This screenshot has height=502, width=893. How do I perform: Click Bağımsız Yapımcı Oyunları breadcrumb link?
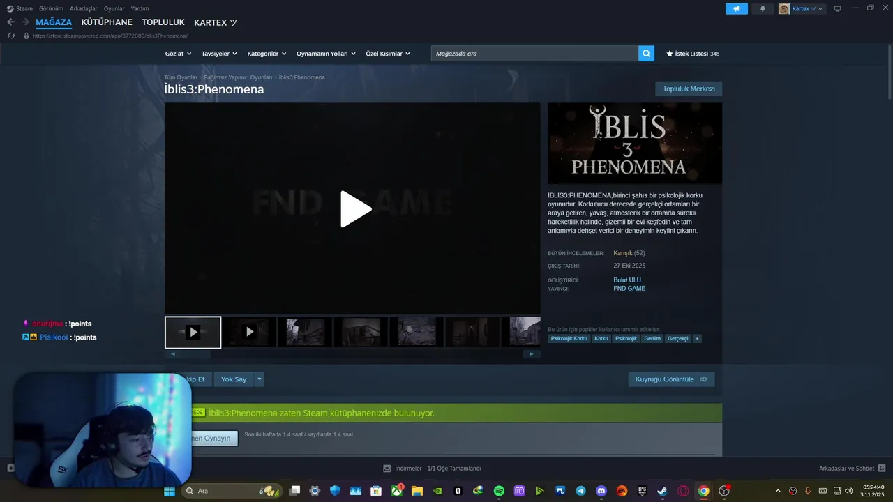pos(238,77)
